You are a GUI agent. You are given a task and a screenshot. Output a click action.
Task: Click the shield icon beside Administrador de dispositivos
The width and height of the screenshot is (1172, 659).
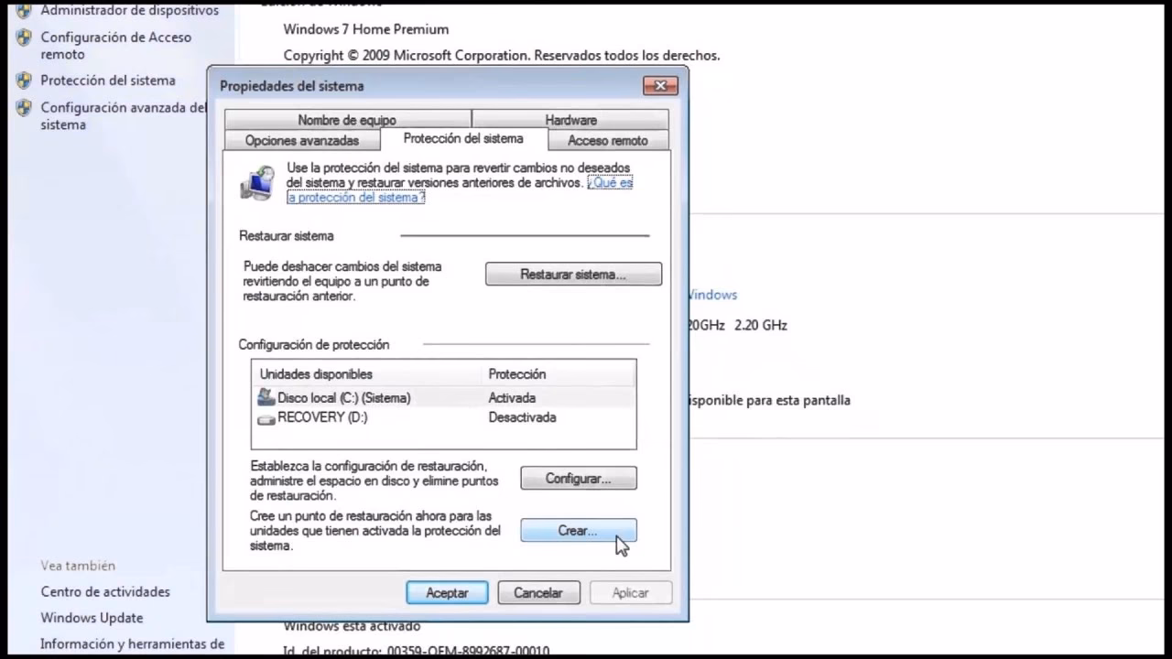click(23, 10)
